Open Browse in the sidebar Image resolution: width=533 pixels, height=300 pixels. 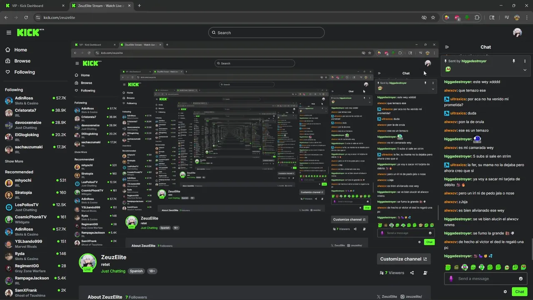click(18, 61)
